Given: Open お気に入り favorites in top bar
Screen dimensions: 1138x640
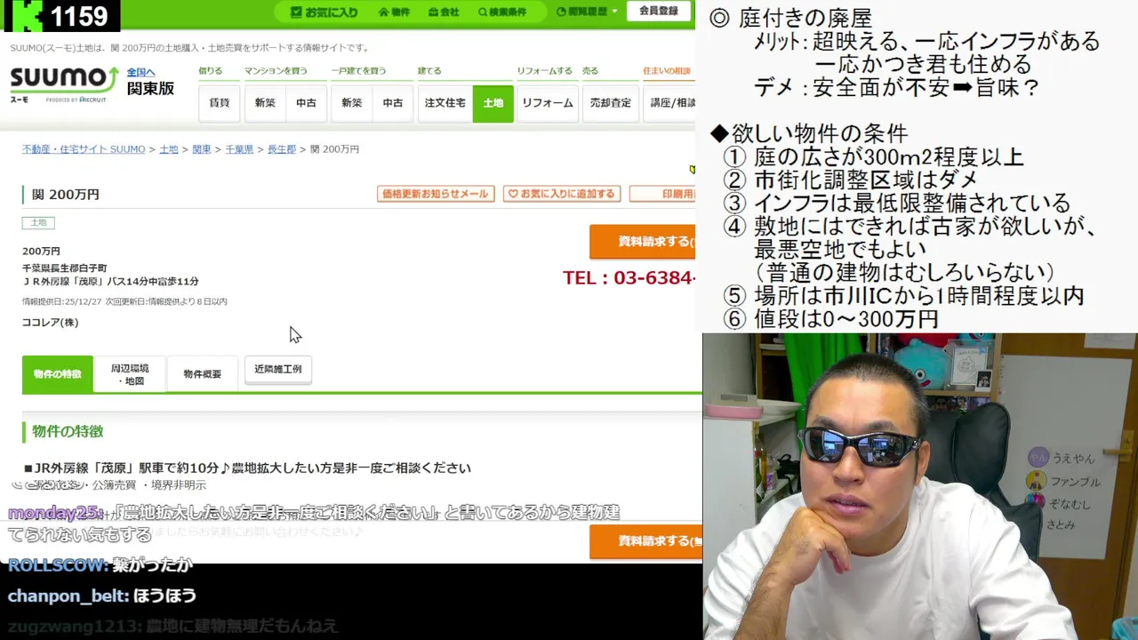Looking at the screenshot, I should (x=325, y=12).
